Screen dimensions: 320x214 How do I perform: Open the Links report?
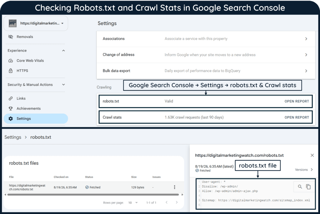[21, 99]
